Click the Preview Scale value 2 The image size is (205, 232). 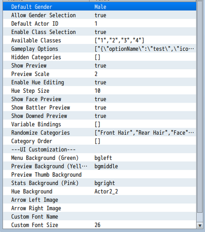(x=96, y=74)
